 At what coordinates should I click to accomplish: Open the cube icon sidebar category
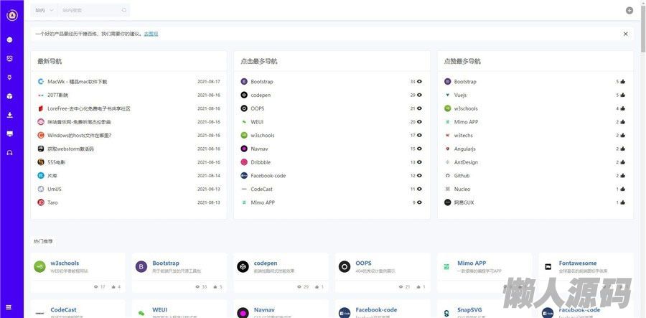tap(9, 96)
